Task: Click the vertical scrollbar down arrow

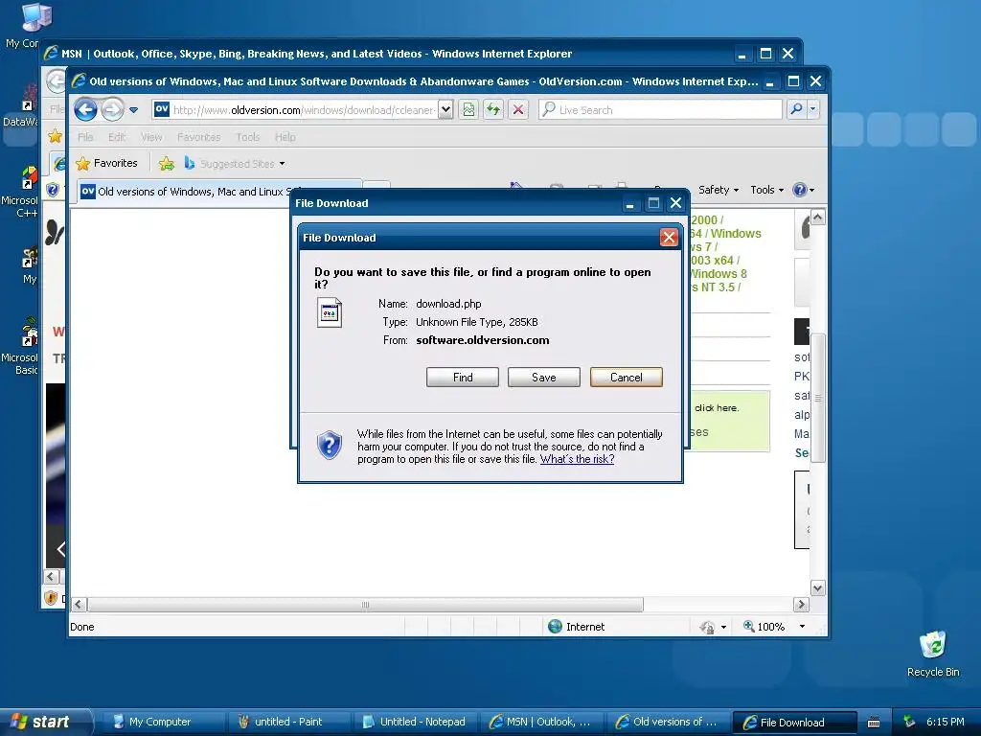Action: pos(818,587)
